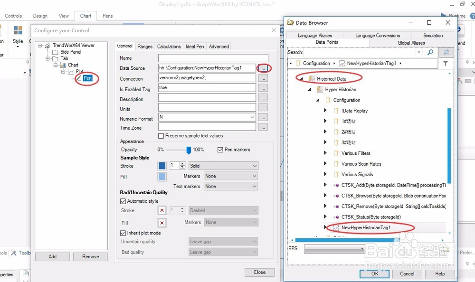Click OK in Data Browser
Viewport: 475px width, 282px height.
(374, 274)
